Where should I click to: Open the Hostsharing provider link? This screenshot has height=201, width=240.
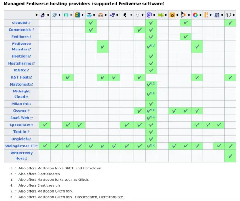click(21, 63)
